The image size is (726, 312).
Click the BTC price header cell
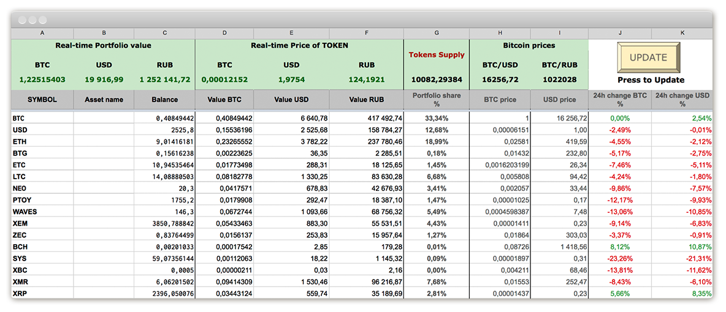tap(500, 99)
